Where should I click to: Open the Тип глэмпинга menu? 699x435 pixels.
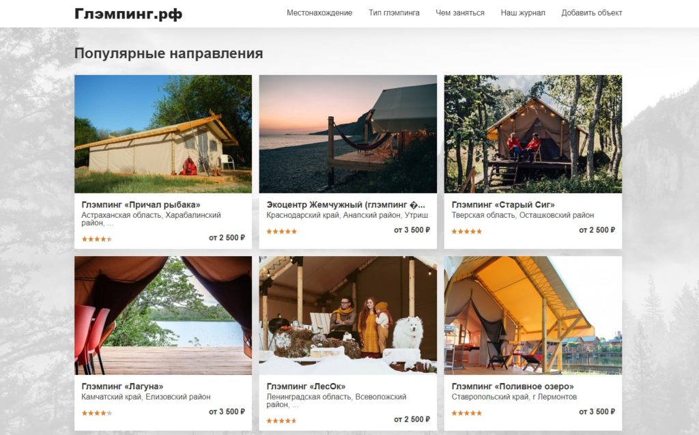394,13
